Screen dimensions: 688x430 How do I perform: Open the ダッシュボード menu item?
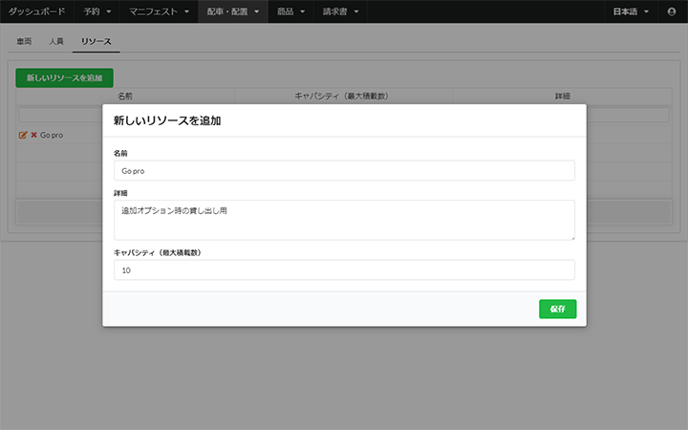tap(37, 11)
